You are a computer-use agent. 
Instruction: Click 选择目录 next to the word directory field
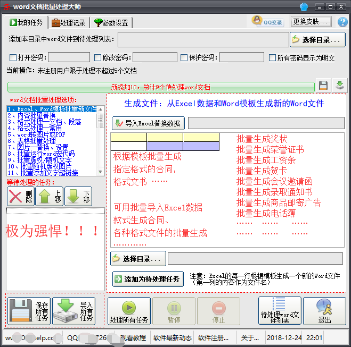click(x=317, y=40)
